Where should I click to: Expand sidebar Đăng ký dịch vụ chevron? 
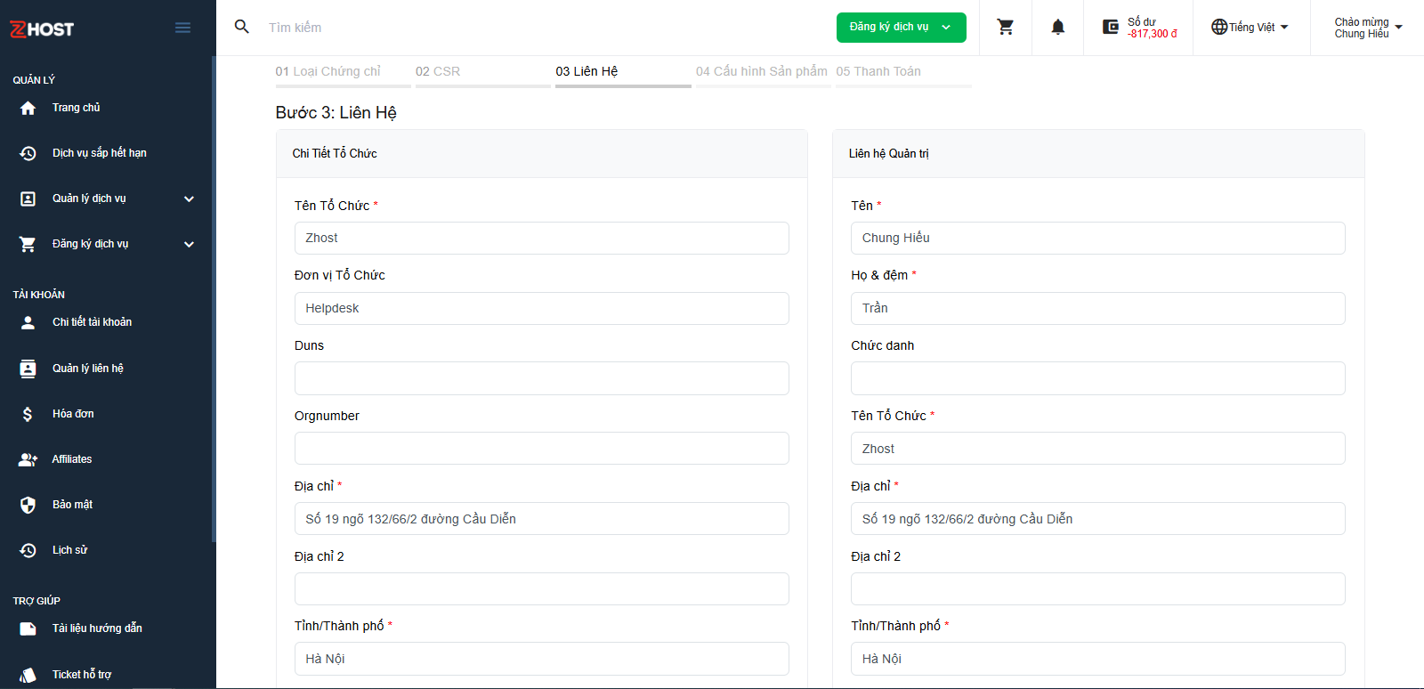[189, 244]
